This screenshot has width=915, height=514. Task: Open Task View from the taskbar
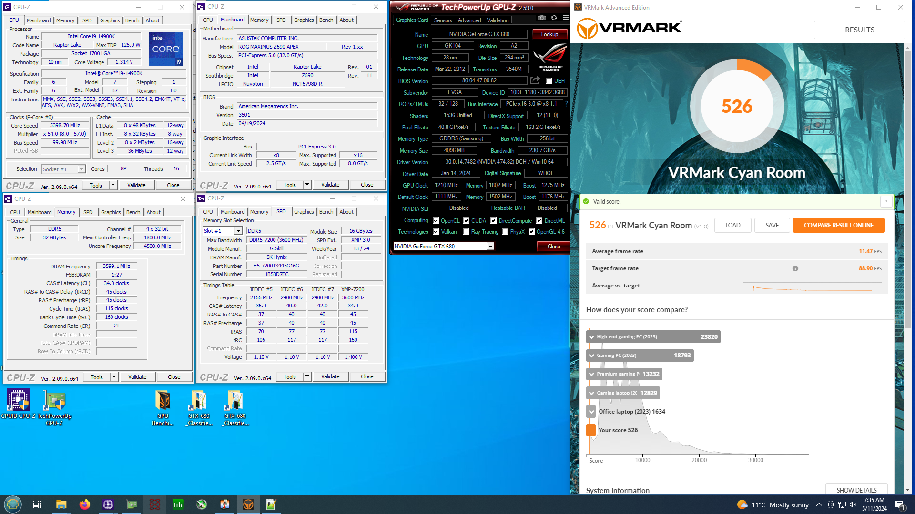37,504
